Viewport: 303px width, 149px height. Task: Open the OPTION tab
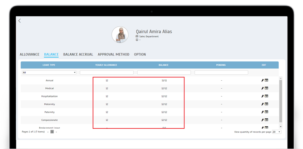pos(140,54)
